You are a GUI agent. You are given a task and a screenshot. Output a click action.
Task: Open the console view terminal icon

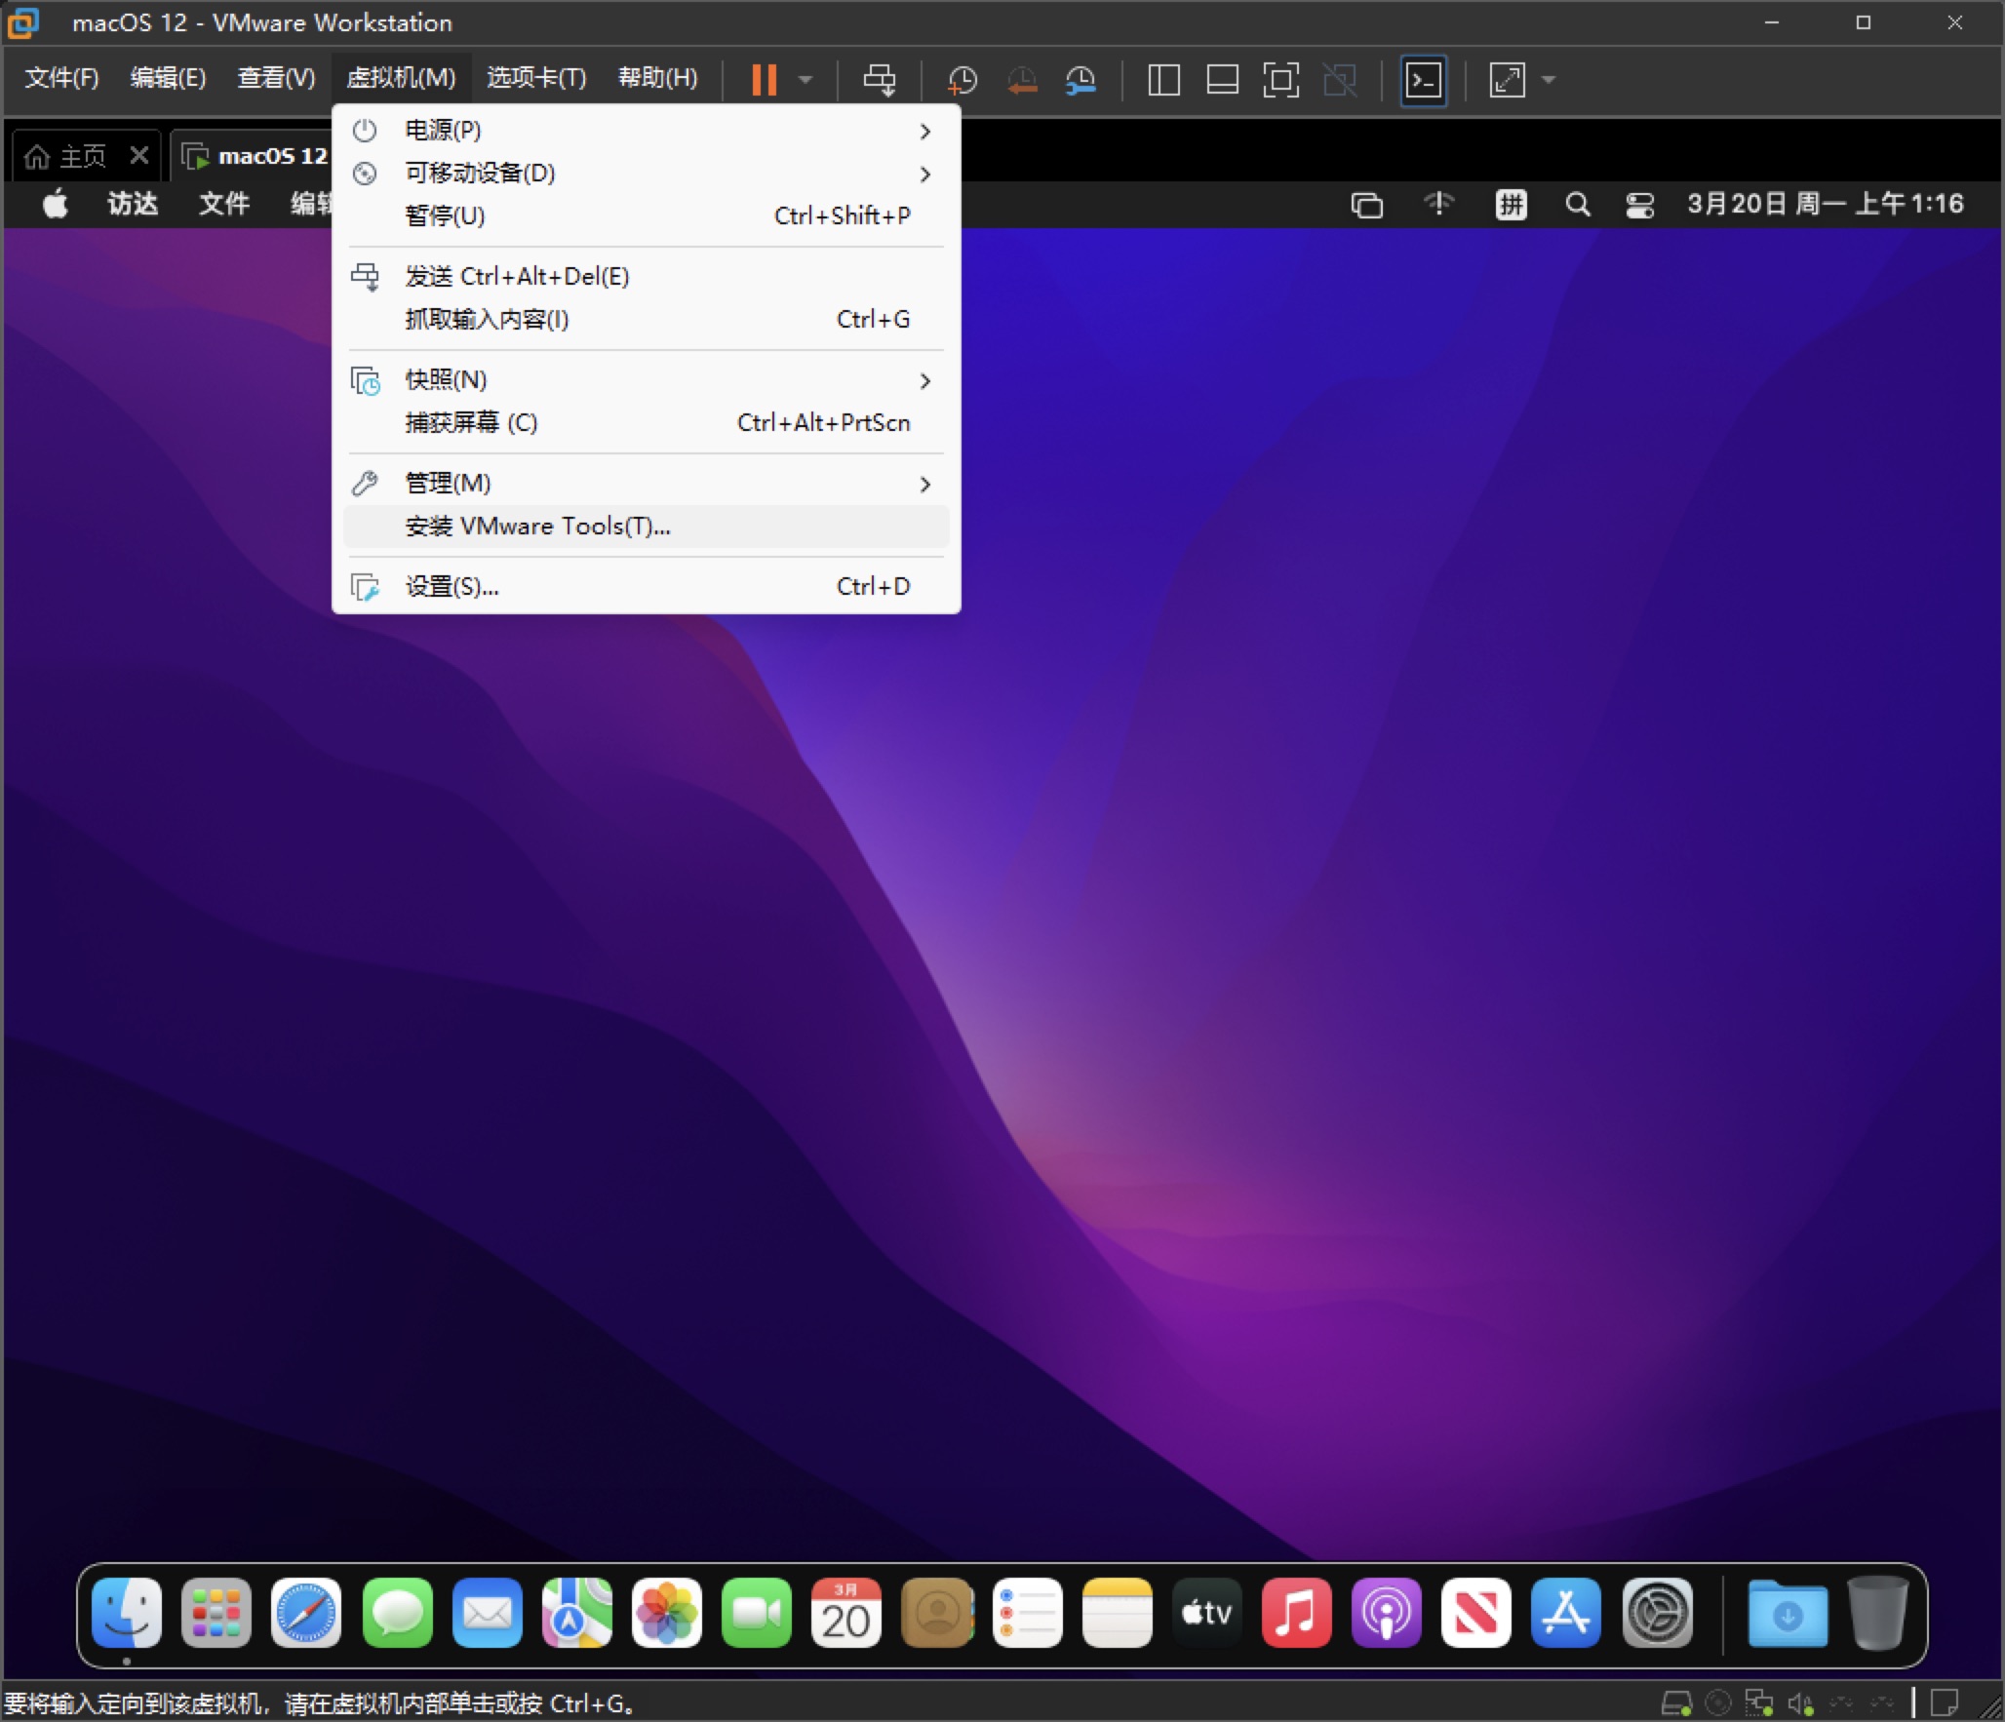pos(1423,79)
